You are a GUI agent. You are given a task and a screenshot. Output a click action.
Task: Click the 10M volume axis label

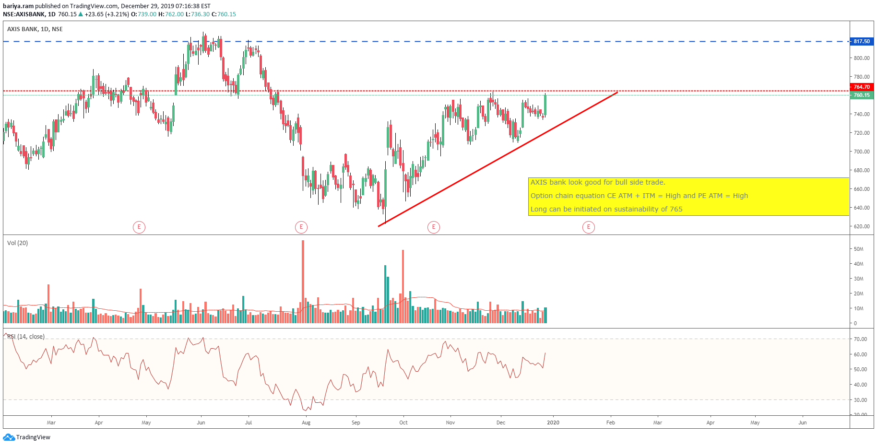pyautogui.click(x=859, y=308)
